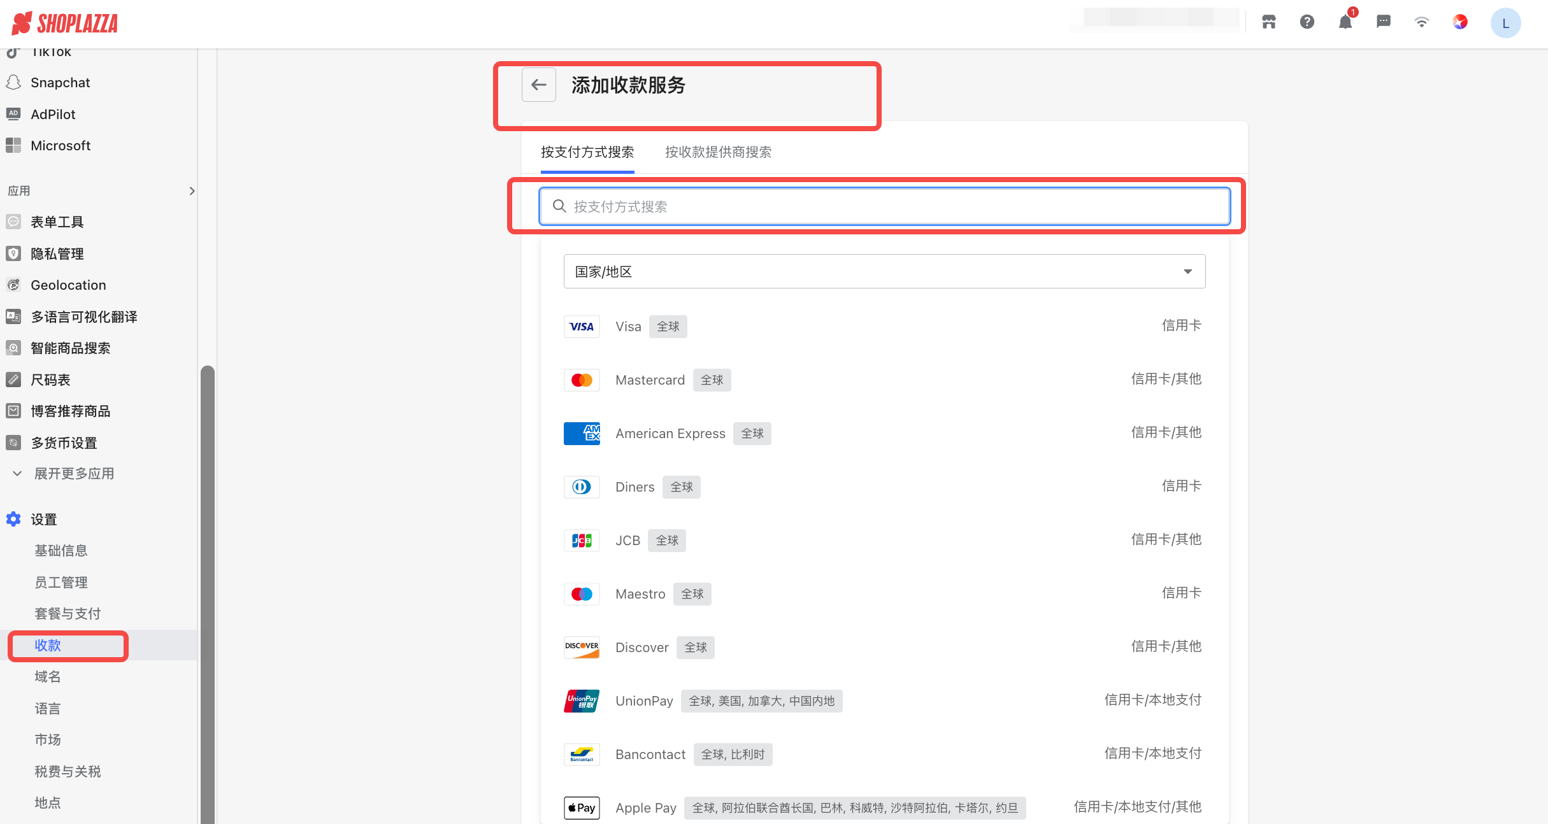The height and width of the screenshot is (824, 1548).
Task: Open 员工管理 settings page
Action: click(61, 583)
